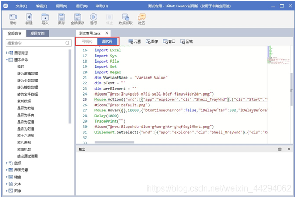Switch to the 项目文件 tab
The image size is (296, 198).
[37, 33]
